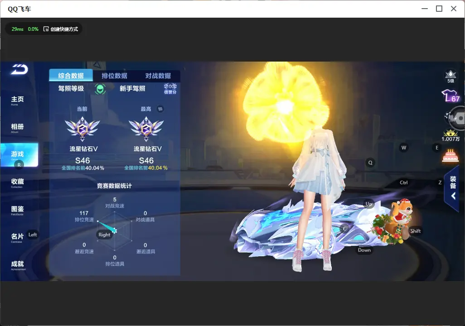Click the R key overlay on 游戏

coord(19,165)
